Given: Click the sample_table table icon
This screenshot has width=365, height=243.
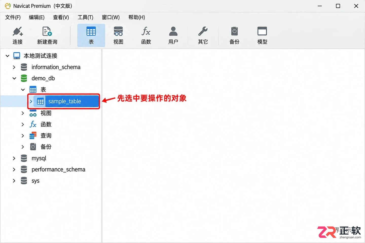Looking at the screenshot, I should tap(41, 102).
